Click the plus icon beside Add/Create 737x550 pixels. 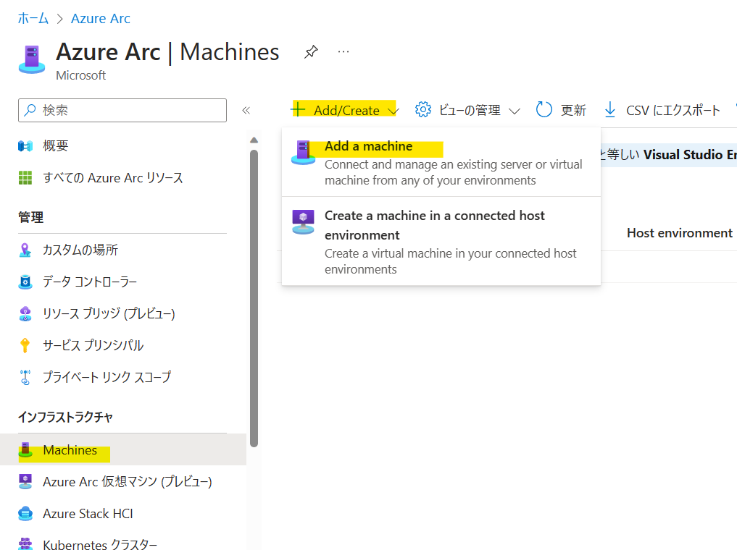click(298, 110)
